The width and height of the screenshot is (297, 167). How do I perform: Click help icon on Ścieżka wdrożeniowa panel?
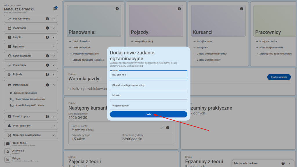click(283, 163)
